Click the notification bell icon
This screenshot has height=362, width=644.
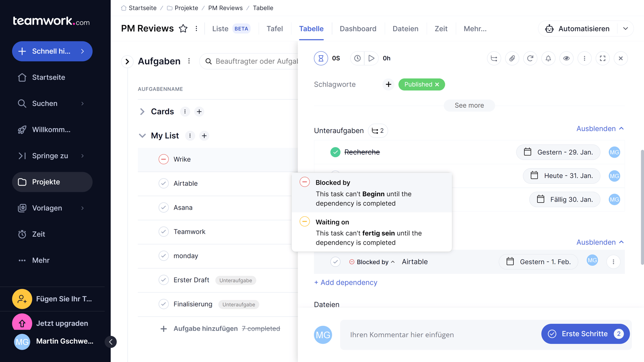click(x=548, y=58)
